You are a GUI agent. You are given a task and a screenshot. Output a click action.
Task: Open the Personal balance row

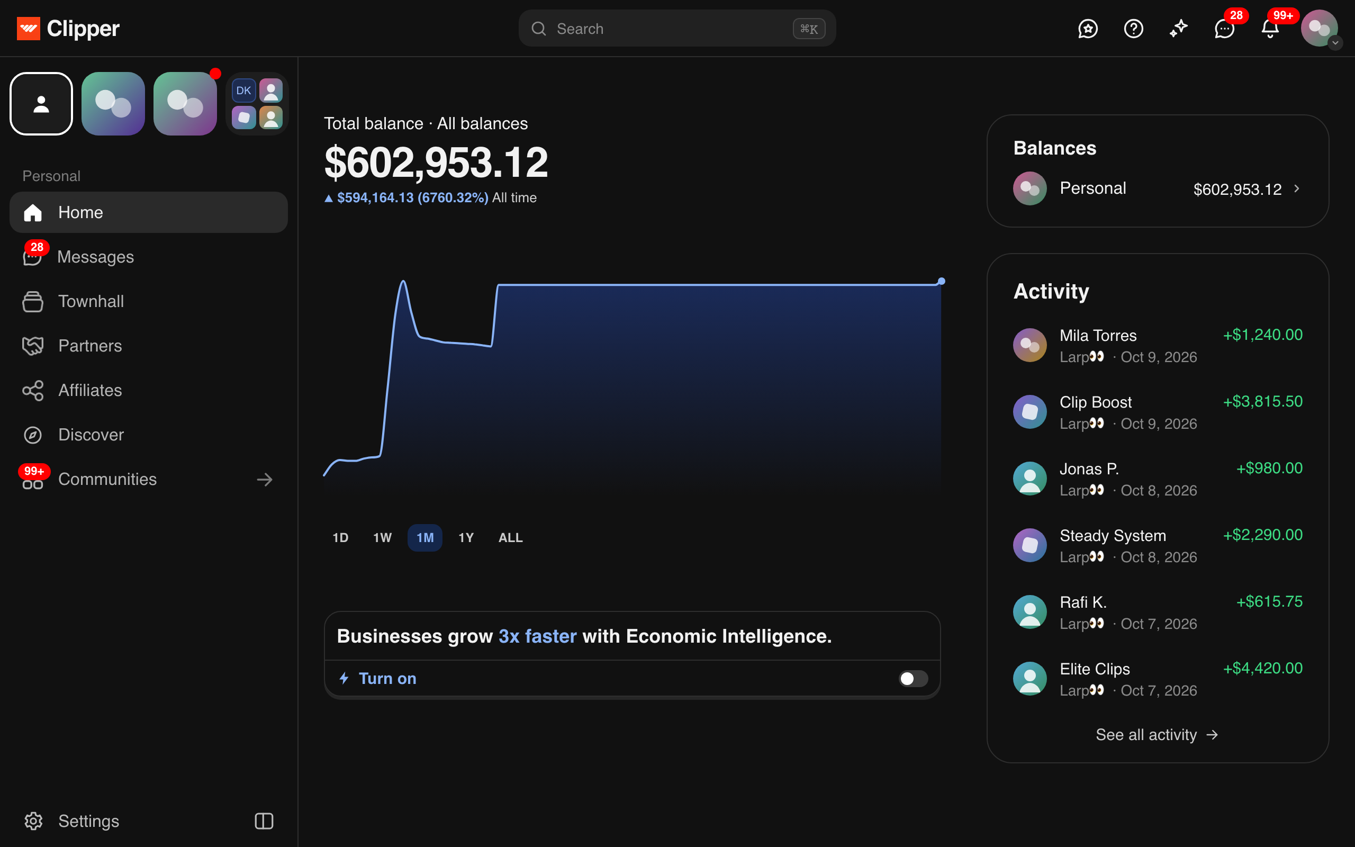[1158, 189]
